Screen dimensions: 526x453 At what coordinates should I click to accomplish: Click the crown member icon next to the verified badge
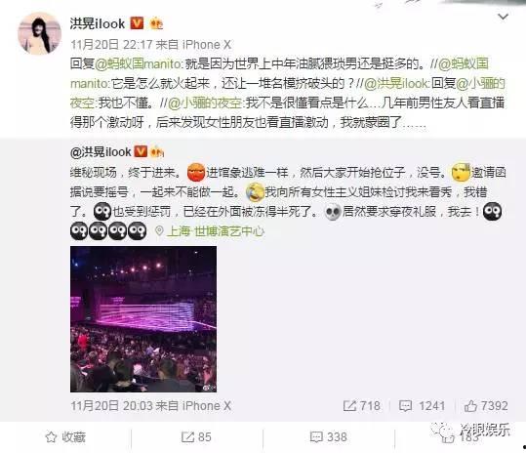click(156, 23)
